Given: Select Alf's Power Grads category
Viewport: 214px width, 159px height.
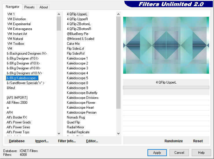Looking at the screenshot, I should [x=19, y=122].
